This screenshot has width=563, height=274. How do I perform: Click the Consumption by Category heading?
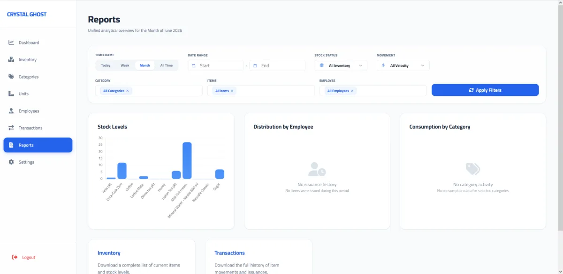[440, 127]
